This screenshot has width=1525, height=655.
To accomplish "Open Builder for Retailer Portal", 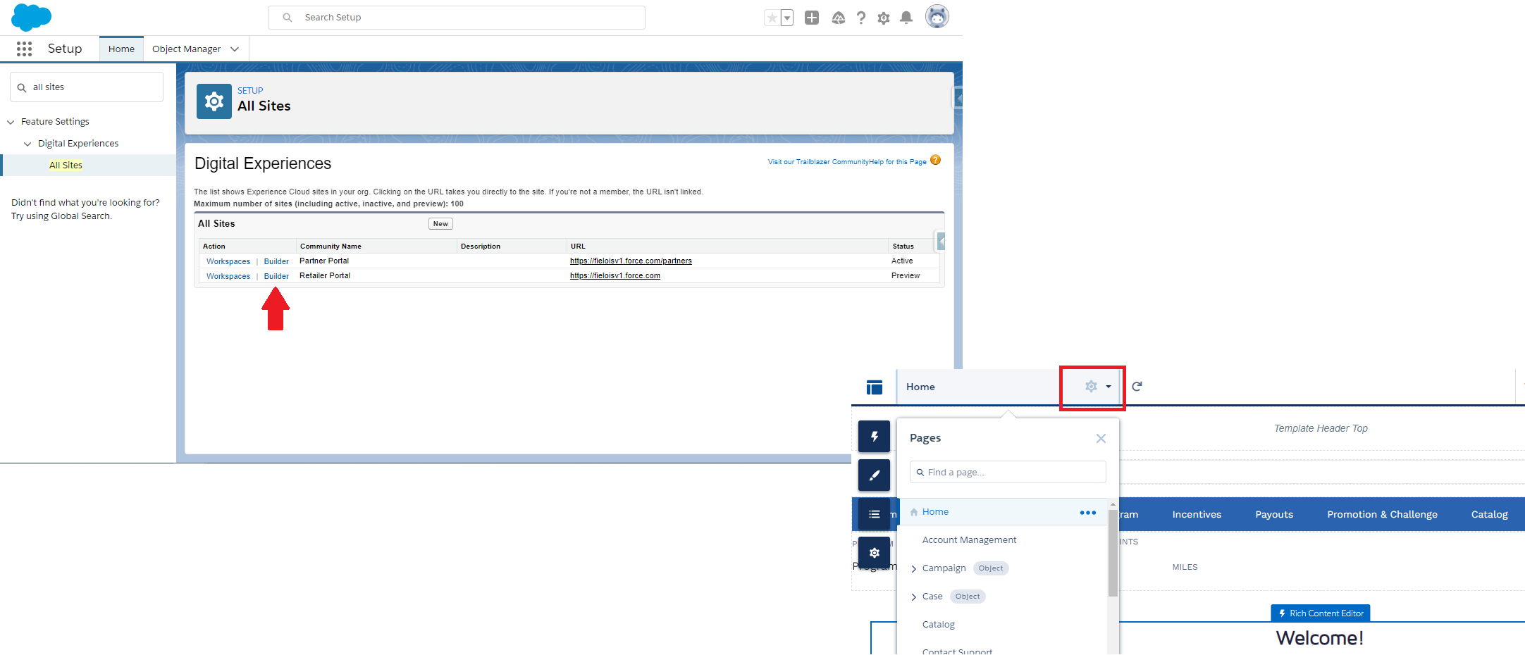I will point(276,276).
